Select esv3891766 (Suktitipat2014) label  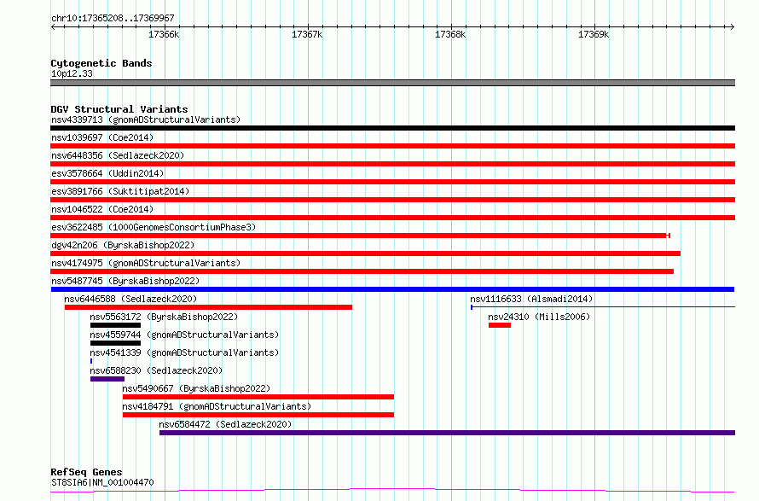coord(120,191)
